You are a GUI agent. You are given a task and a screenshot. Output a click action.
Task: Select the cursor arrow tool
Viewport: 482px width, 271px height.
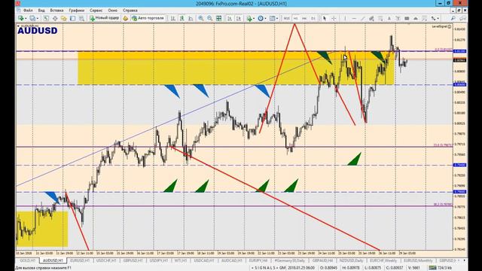point(325,18)
